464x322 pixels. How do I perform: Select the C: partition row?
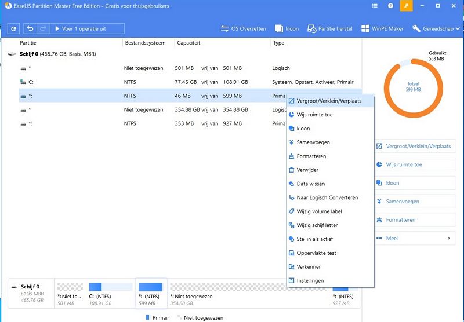point(190,82)
